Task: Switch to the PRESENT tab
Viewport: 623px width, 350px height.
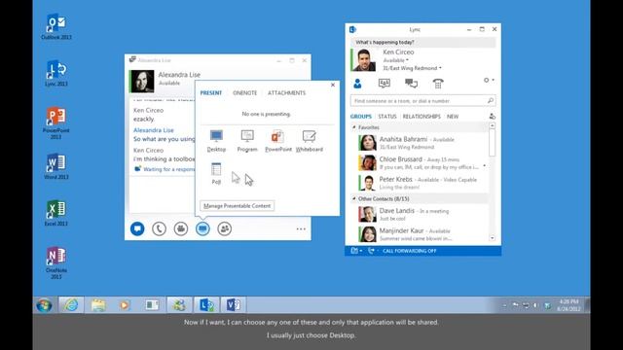Action: [211, 93]
